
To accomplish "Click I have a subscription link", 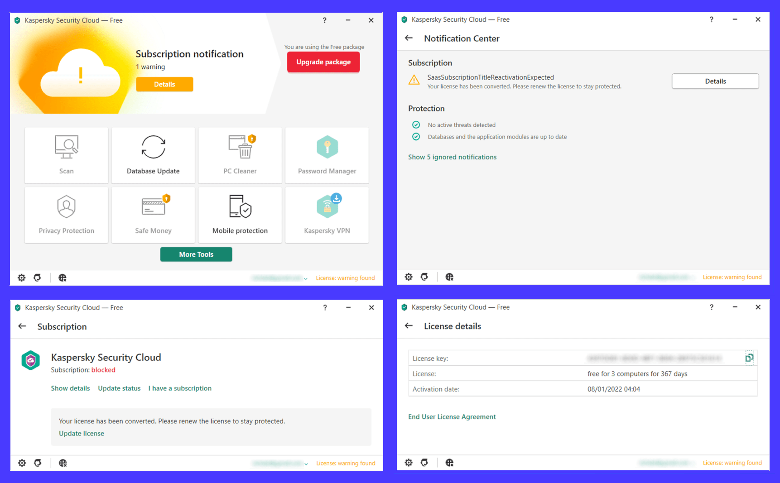I will pos(180,388).
